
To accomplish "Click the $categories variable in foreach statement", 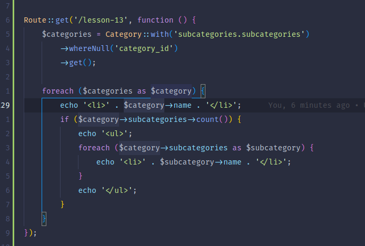I will point(107,91).
